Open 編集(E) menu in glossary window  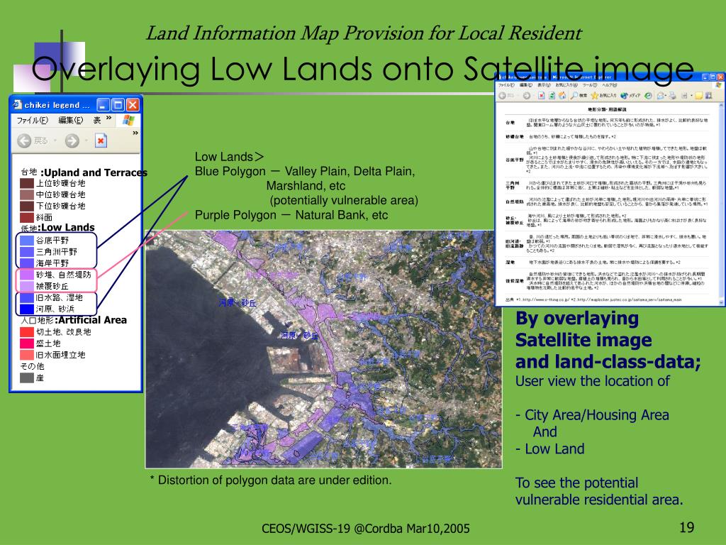click(x=526, y=85)
